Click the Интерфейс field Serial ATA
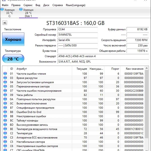The image size is (151, 151). (78, 40)
